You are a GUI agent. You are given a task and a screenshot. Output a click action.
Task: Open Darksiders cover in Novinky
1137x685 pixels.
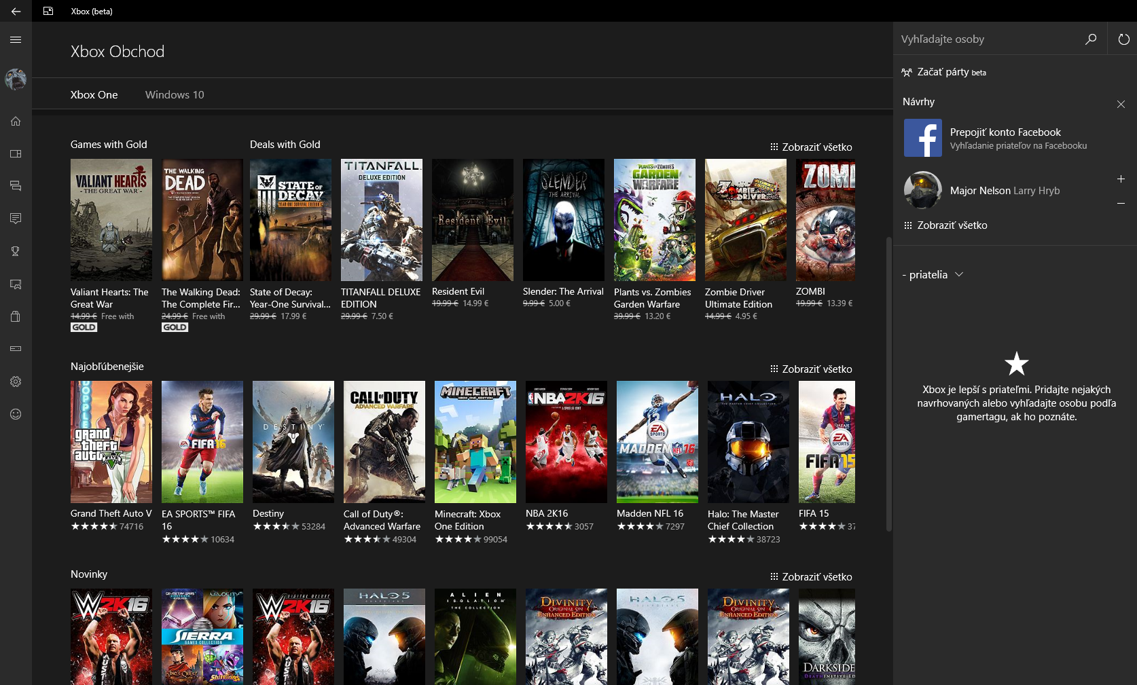pos(827,637)
